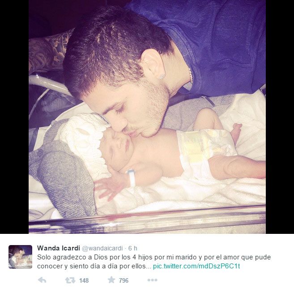Click the favorites count 796
This screenshot has height=293, width=294.
pos(124,280)
